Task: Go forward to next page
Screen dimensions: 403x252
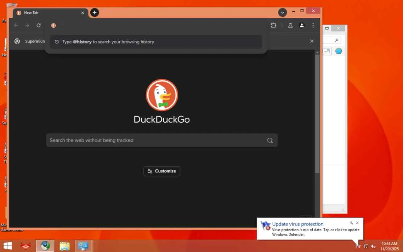Action: pos(27,26)
